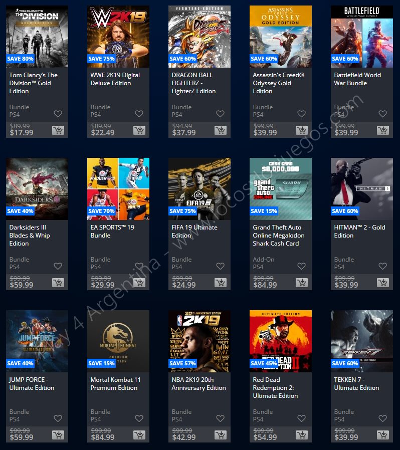Add Red Dead Redemption 2 Ultimate to cart
The image size is (400, 450).
302,435
